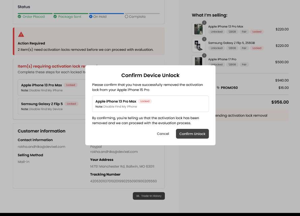The width and height of the screenshot is (300, 216).
Task: Click the address 14751 Manchester Rd, Ballwin
Action: coord(122,166)
